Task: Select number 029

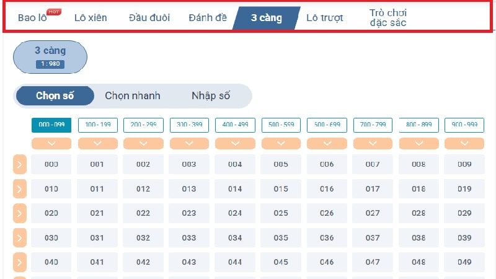Action: click(x=464, y=213)
